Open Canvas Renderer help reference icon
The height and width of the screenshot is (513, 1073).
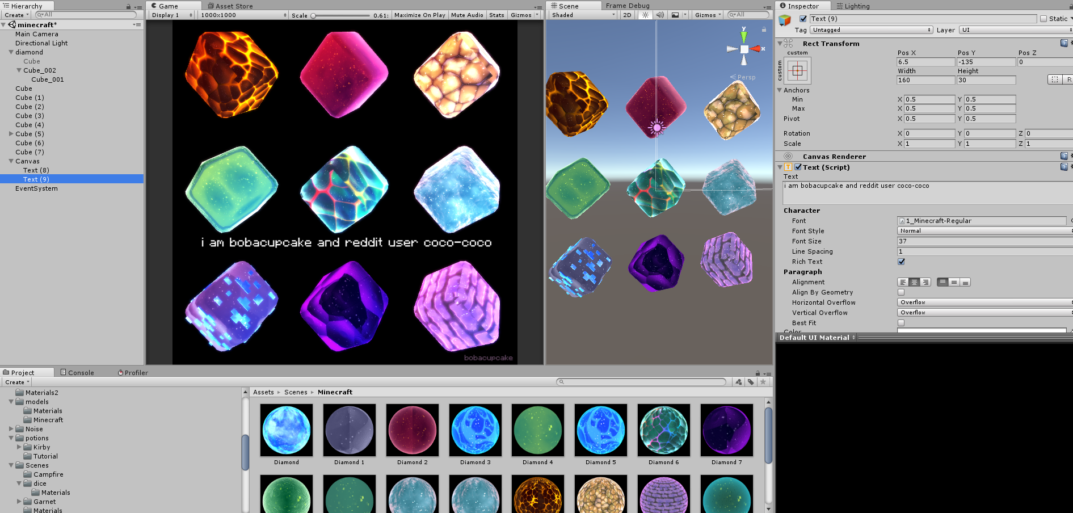pos(1064,156)
